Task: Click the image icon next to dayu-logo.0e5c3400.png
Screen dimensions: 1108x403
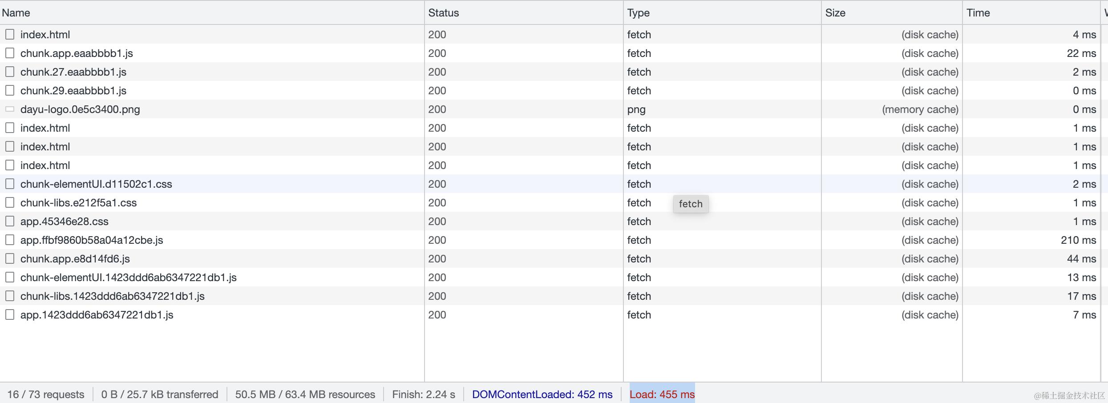Action: pyautogui.click(x=10, y=109)
